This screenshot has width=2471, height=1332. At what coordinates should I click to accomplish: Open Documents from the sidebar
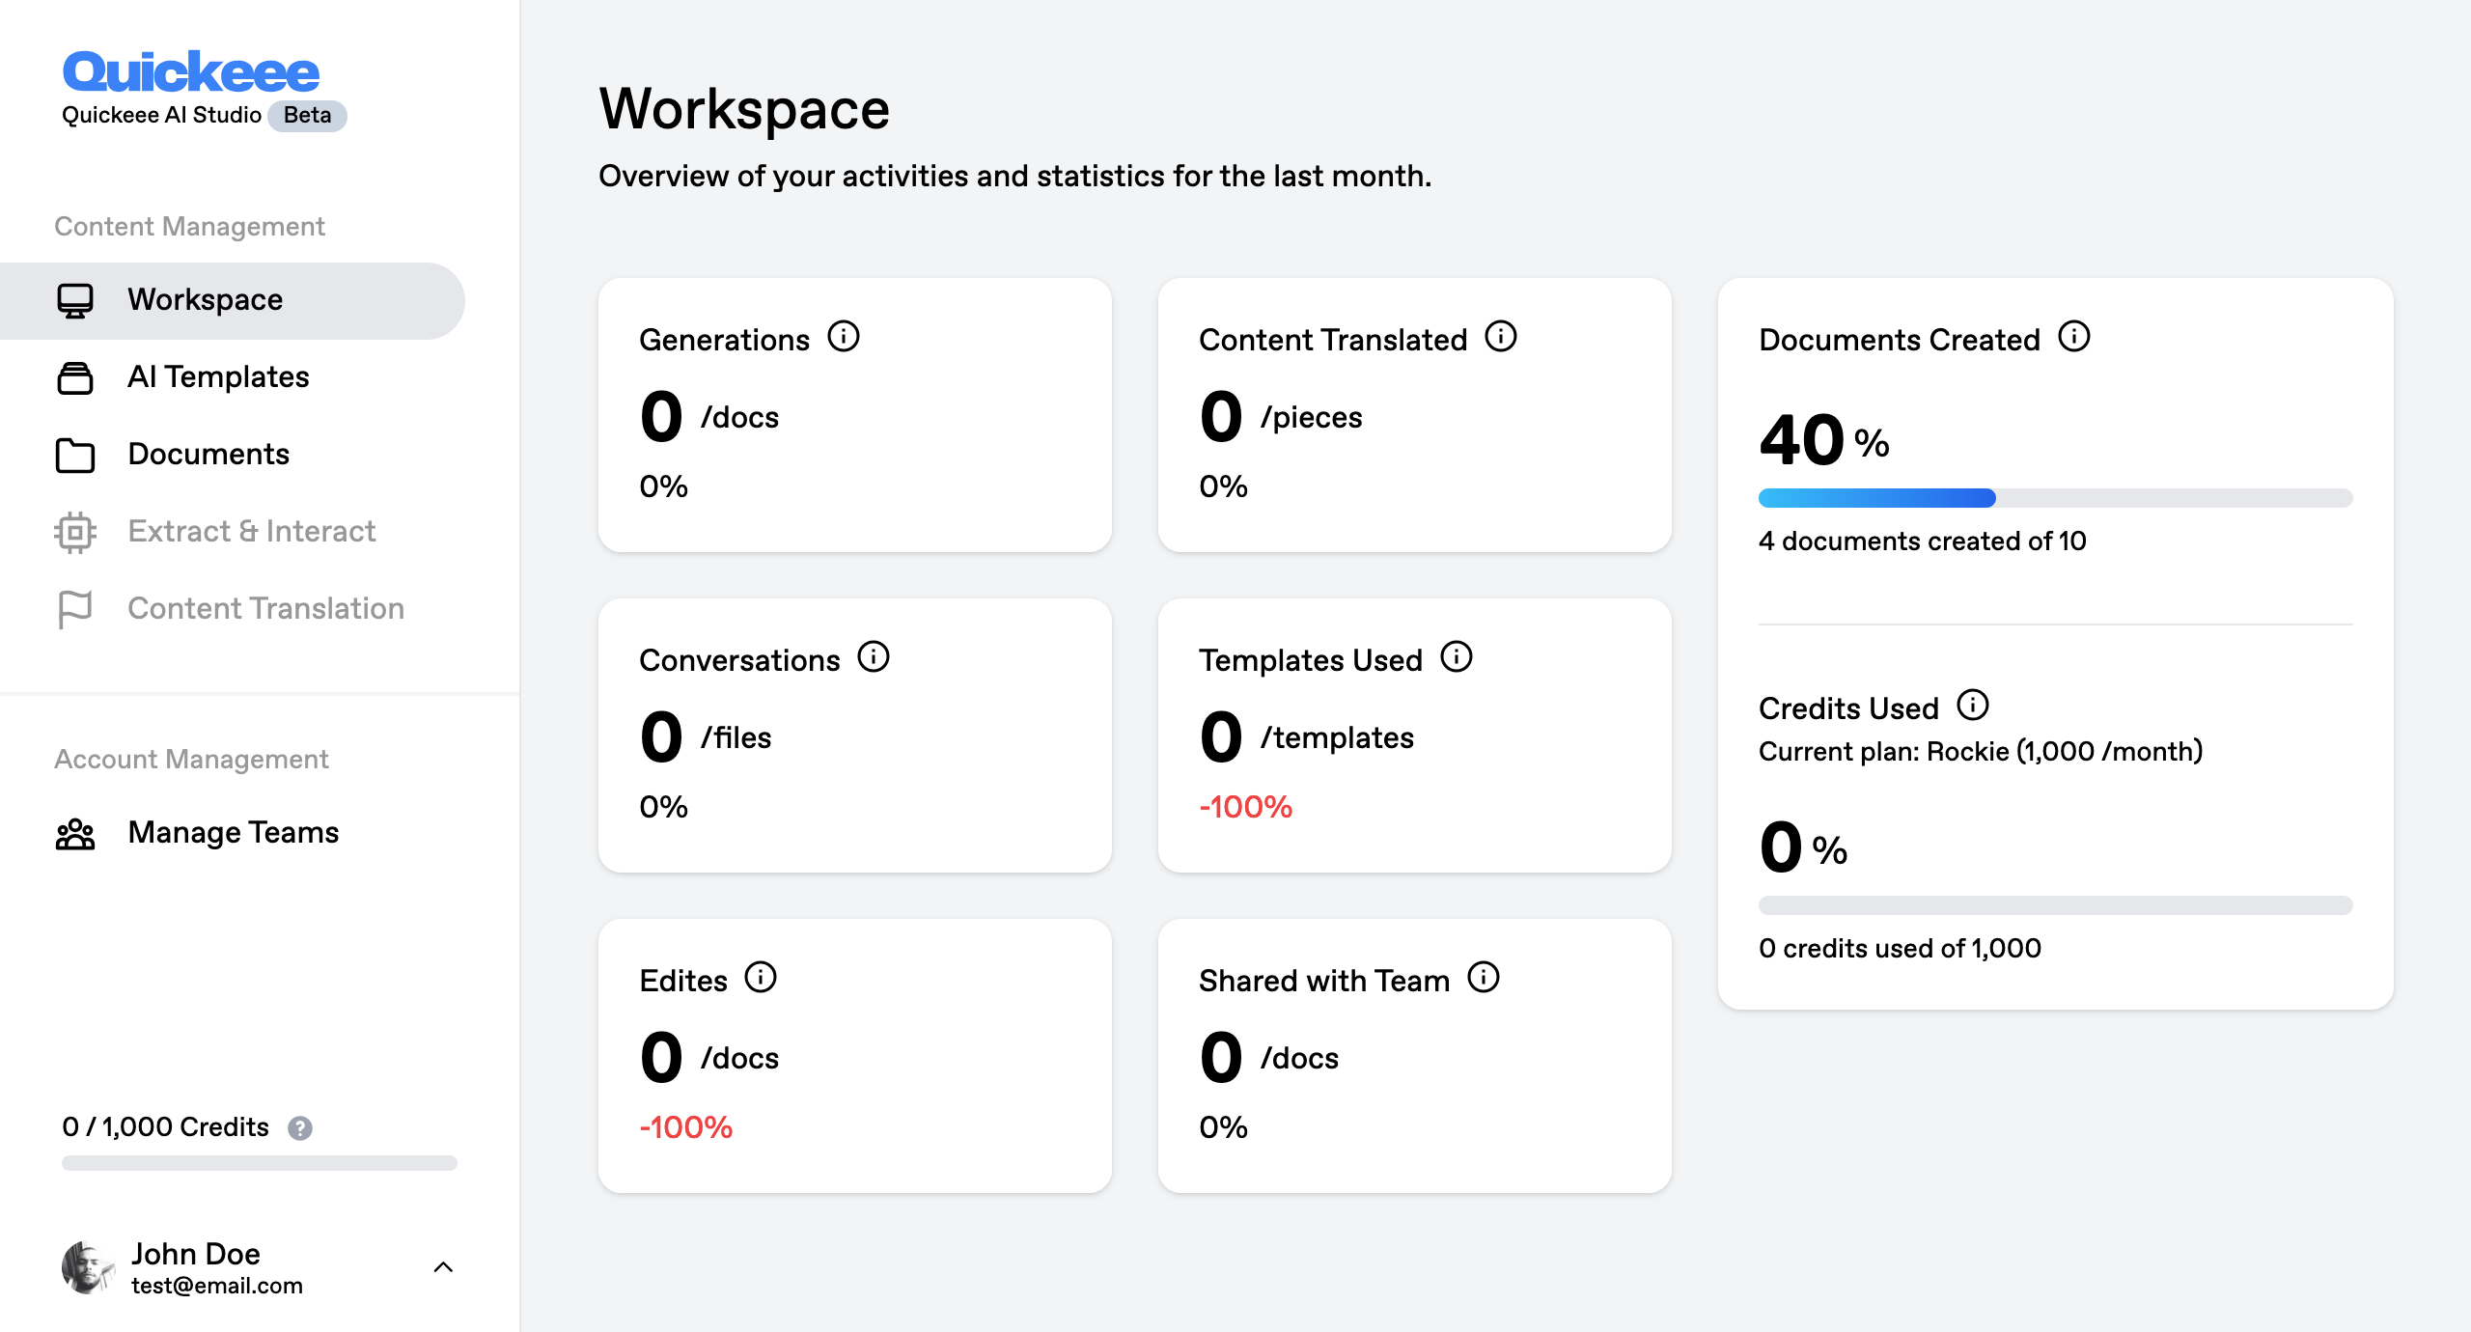[208, 455]
